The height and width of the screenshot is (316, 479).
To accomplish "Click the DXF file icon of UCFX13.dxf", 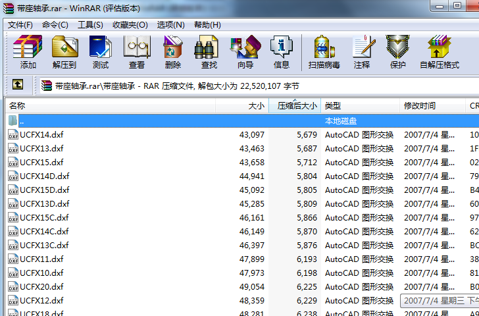I will point(13,148).
